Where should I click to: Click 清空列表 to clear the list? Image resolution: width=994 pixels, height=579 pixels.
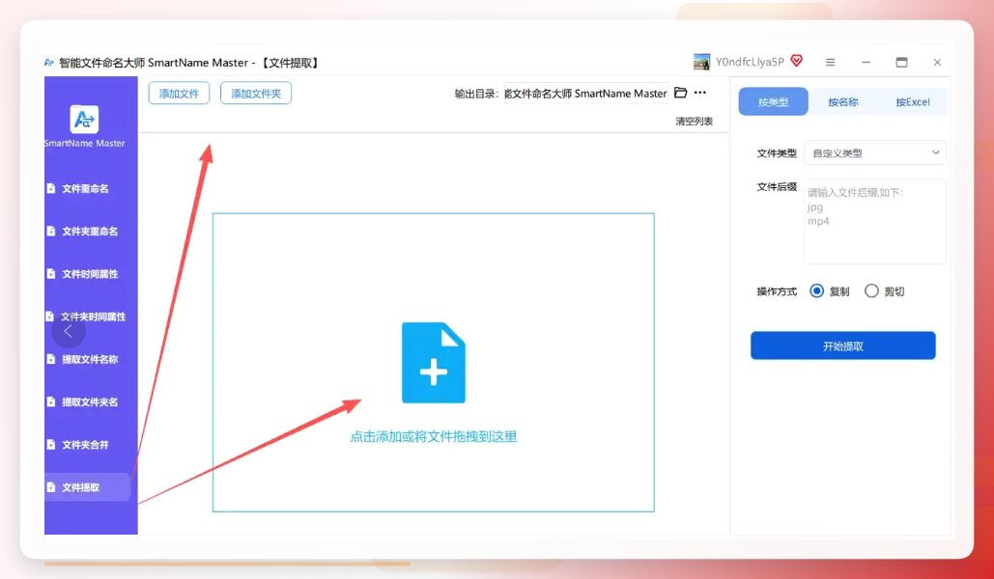point(695,121)
